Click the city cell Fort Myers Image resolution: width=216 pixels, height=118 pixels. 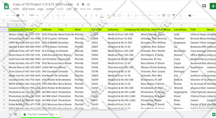pos(66,55)
